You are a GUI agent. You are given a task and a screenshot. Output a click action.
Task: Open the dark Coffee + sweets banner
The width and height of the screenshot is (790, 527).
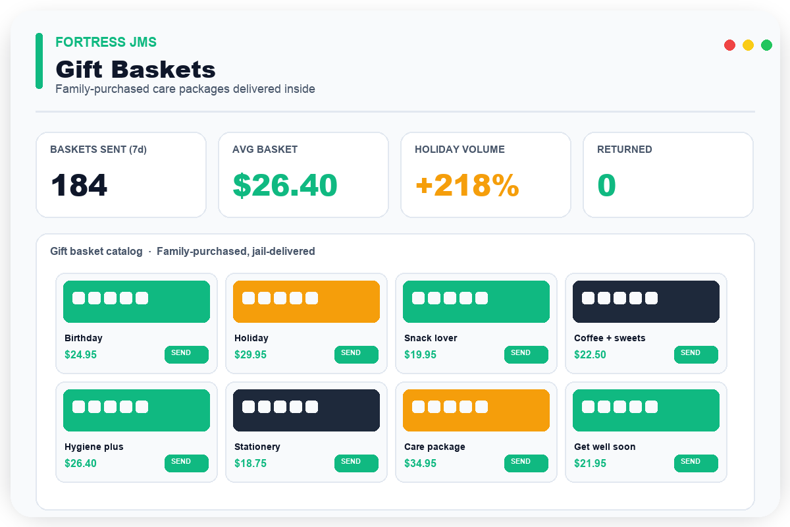(646, 302)
